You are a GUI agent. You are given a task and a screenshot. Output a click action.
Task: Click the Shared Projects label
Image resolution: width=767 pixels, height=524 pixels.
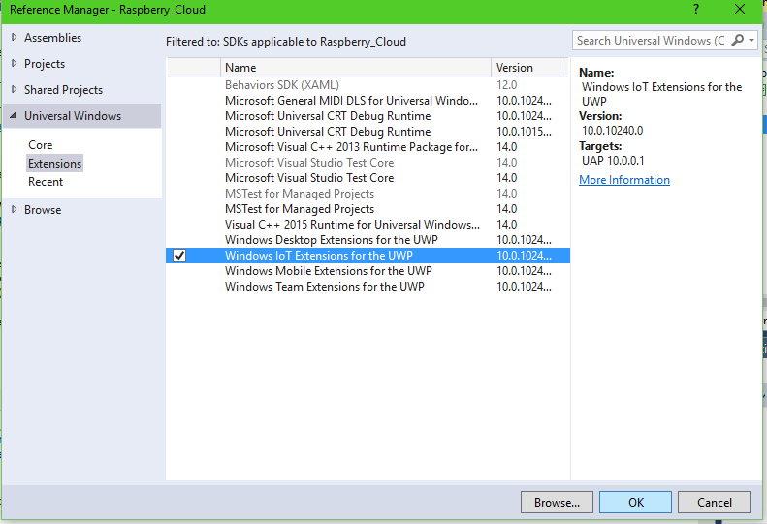click(64, 90)
